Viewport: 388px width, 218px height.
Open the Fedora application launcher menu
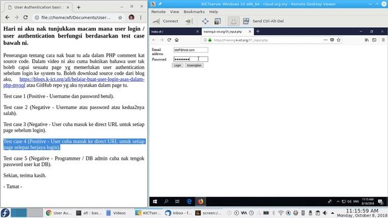click(x=5, y=213)
